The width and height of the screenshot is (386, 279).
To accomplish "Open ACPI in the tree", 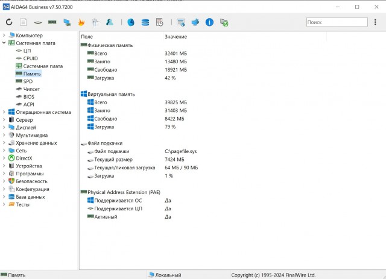I will pos(28,105).
